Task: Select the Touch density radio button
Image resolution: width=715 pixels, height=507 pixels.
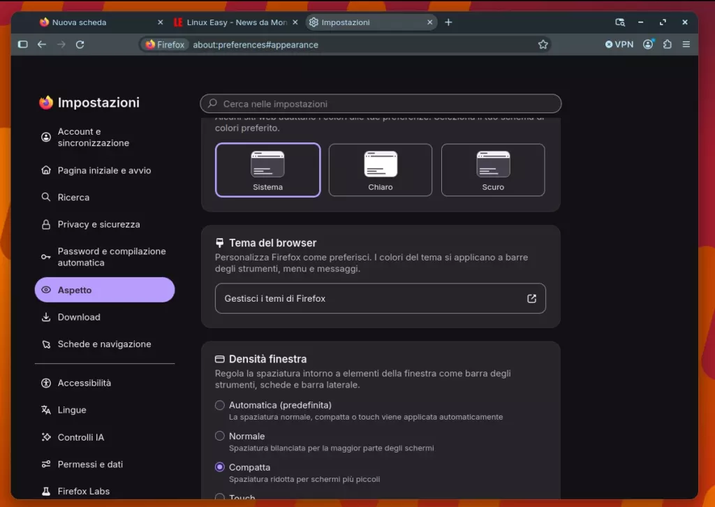Action: pos(220,497)
